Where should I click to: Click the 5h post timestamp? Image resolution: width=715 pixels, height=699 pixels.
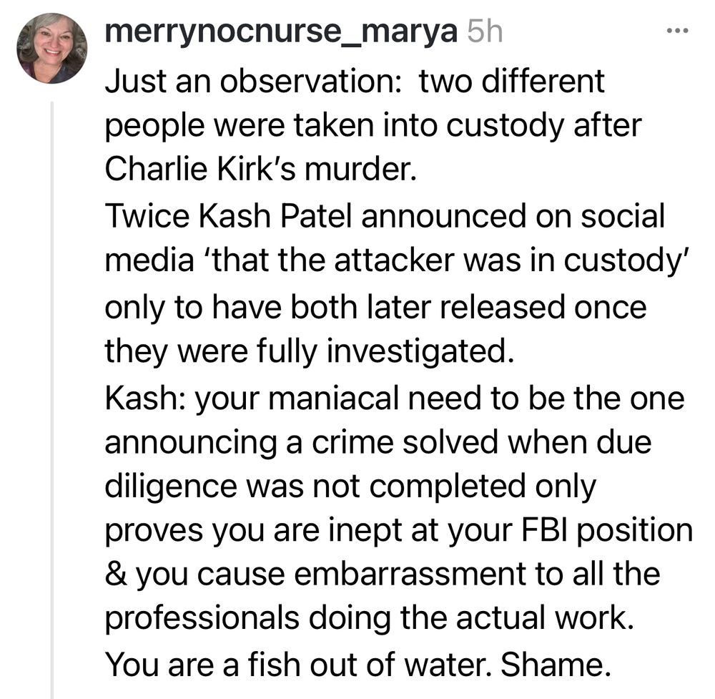coord(484,32)
